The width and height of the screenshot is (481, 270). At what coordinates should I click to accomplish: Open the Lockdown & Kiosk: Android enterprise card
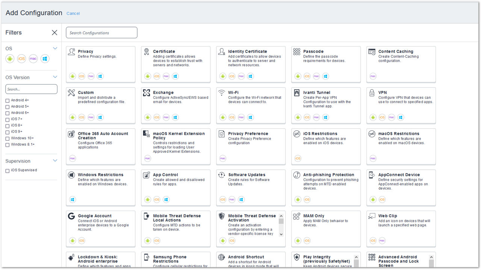[x=101, y=260]
